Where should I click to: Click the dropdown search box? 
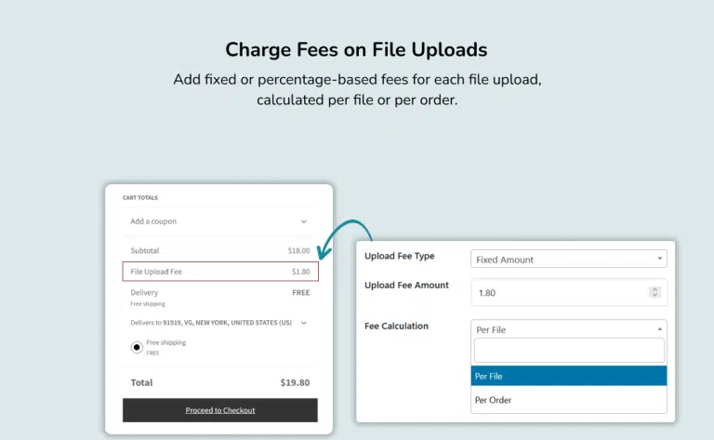[x=569, y=351]
